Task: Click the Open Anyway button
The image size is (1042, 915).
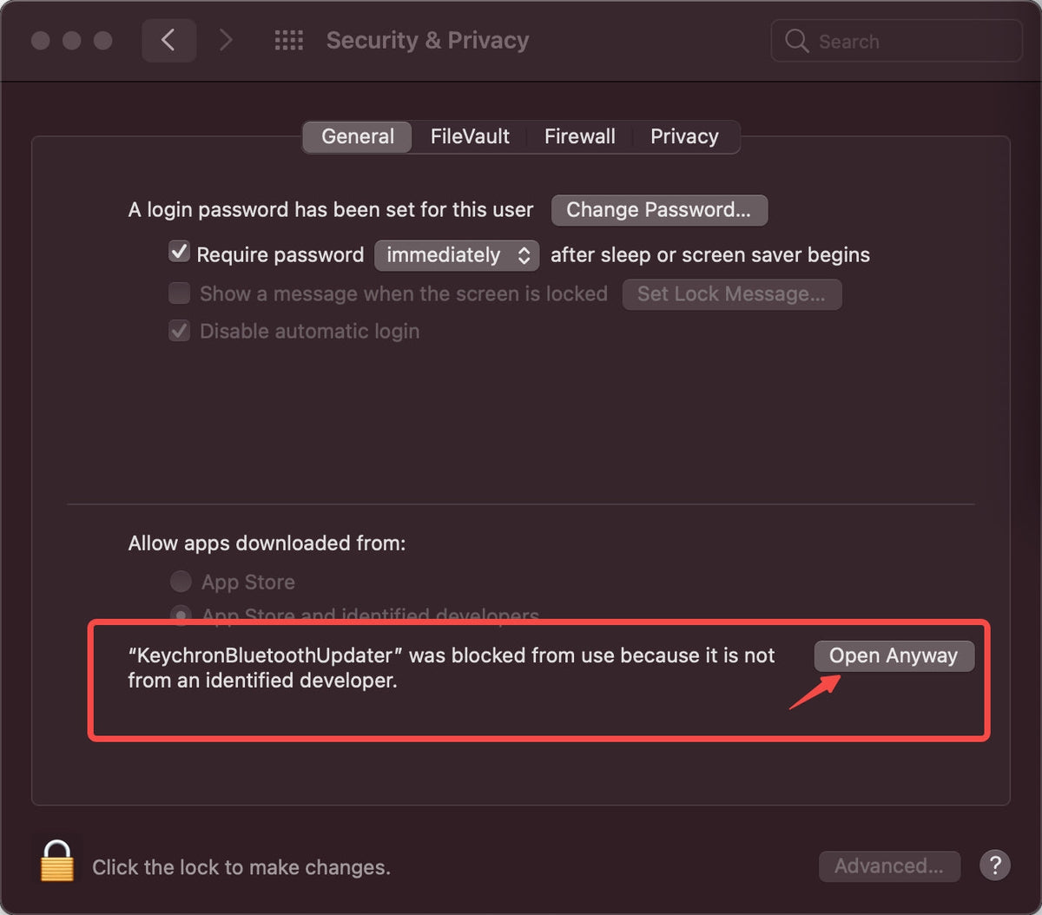Action: [x=894, y=655]
